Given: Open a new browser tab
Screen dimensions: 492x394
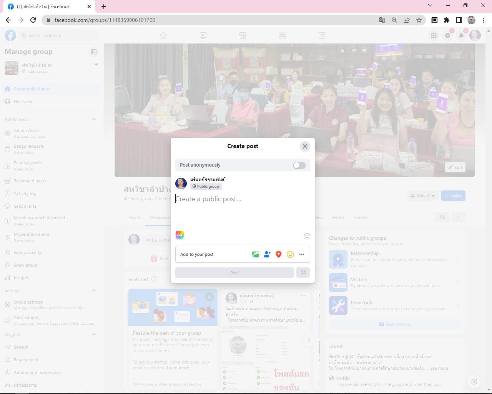Looking at the screenshot, I should pyautogui.click(x=104, y=7).
